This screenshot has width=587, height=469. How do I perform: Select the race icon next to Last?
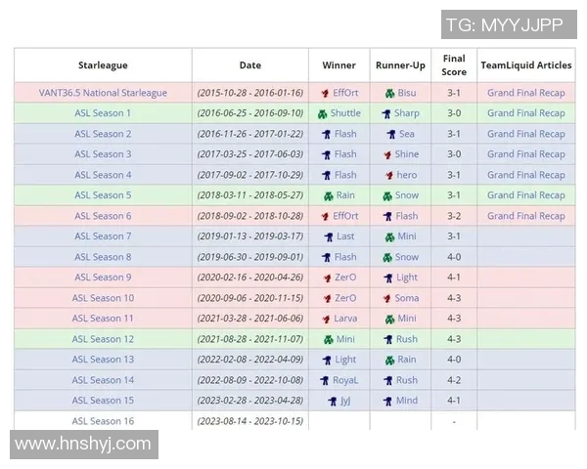[328, 236]
